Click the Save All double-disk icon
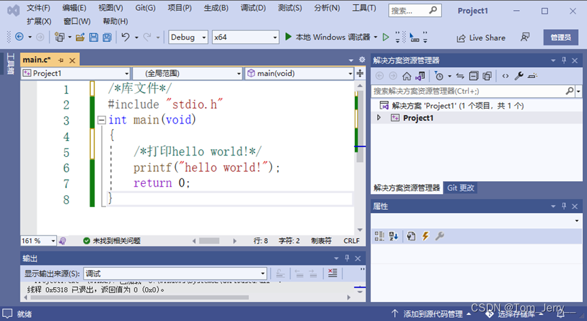587x321 pixels. pyautogui.click(x=107, y=37)
